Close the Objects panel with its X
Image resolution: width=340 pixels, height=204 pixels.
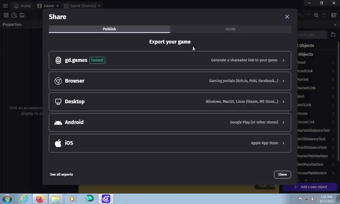tap(335, 25)
